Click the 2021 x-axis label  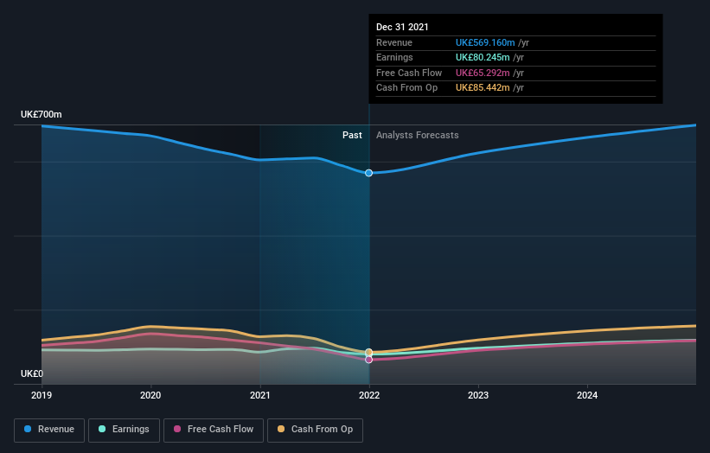[x=260, y=396]
